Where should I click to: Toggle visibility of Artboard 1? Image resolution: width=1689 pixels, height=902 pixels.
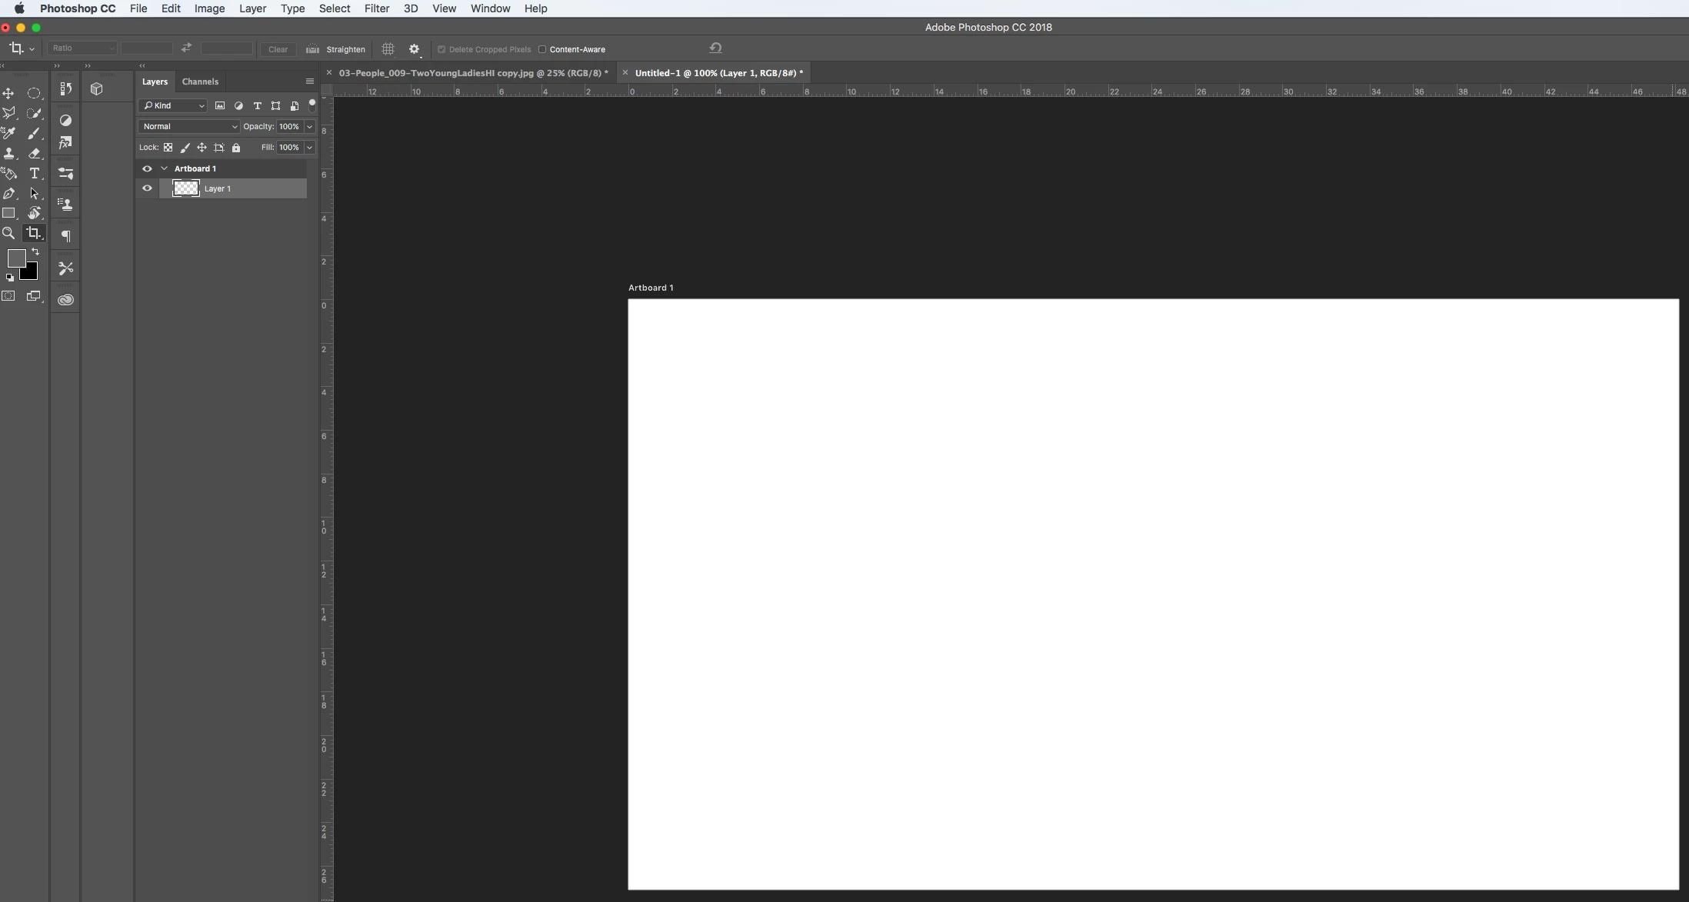click(x=147, y=168)
